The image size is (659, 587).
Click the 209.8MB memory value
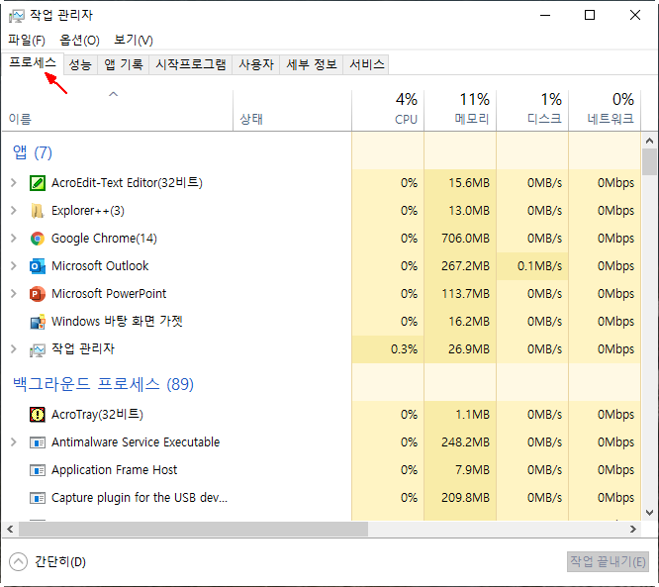pos(465,498)
